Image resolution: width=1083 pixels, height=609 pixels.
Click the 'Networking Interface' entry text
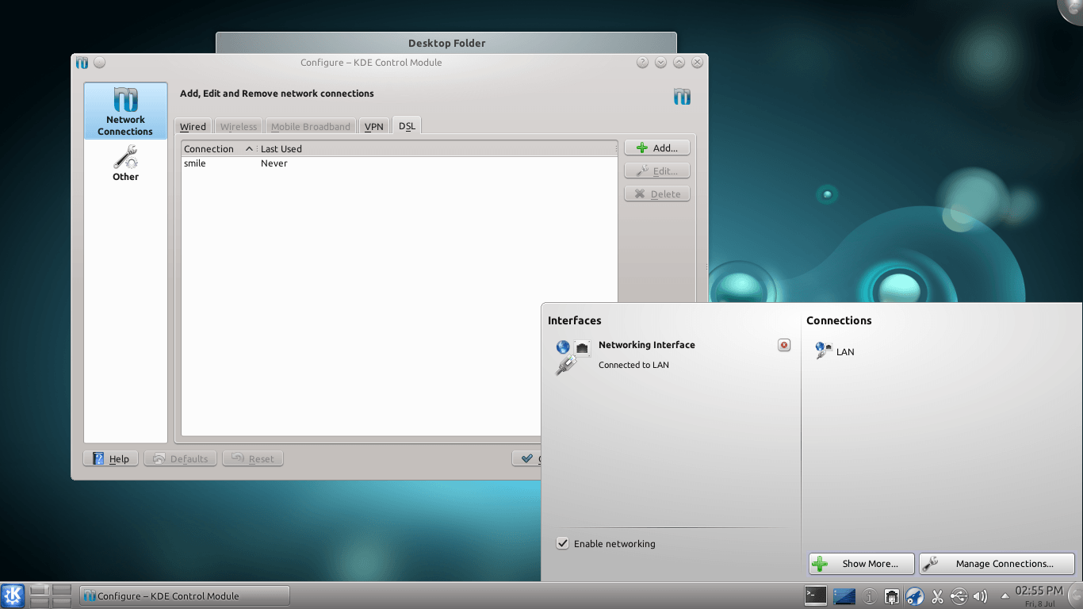pos(646,345)
